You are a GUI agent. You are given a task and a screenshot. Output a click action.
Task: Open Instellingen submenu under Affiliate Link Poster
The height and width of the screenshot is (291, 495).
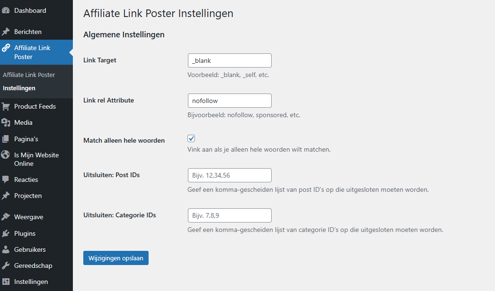pos(19,88)
